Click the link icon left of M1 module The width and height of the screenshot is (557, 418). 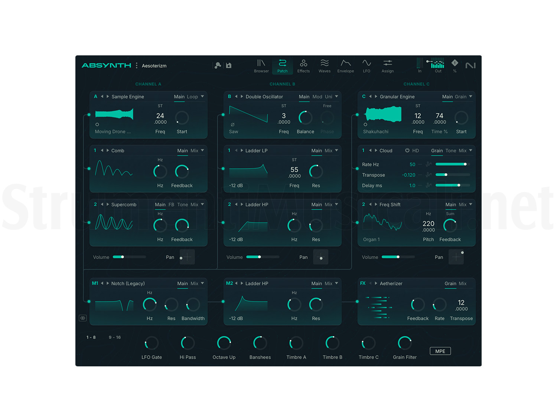tap(83, 318)
